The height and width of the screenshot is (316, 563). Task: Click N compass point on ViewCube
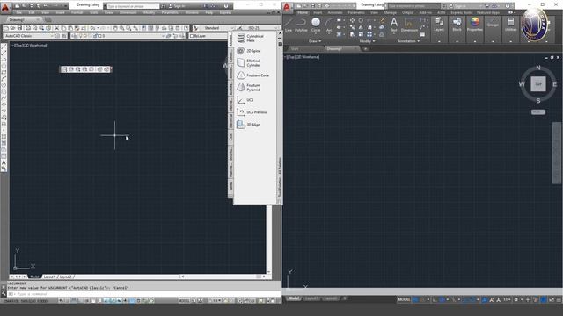(x=537, y=68)
